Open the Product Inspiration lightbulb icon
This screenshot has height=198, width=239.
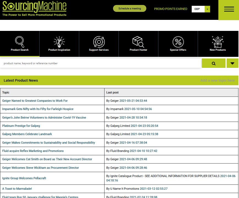[59, 42]
